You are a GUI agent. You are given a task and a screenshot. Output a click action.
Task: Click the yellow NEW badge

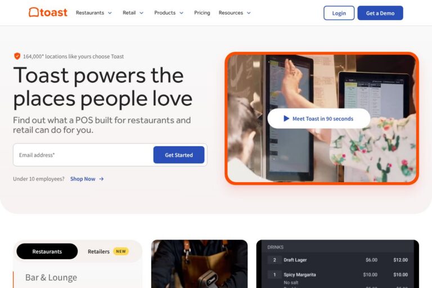121,251
